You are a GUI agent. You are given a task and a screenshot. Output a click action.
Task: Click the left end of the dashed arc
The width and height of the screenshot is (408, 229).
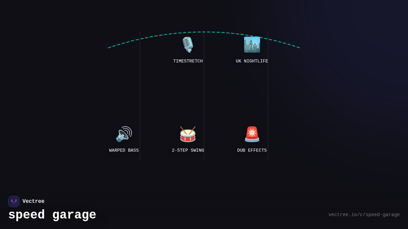[109, 47]
